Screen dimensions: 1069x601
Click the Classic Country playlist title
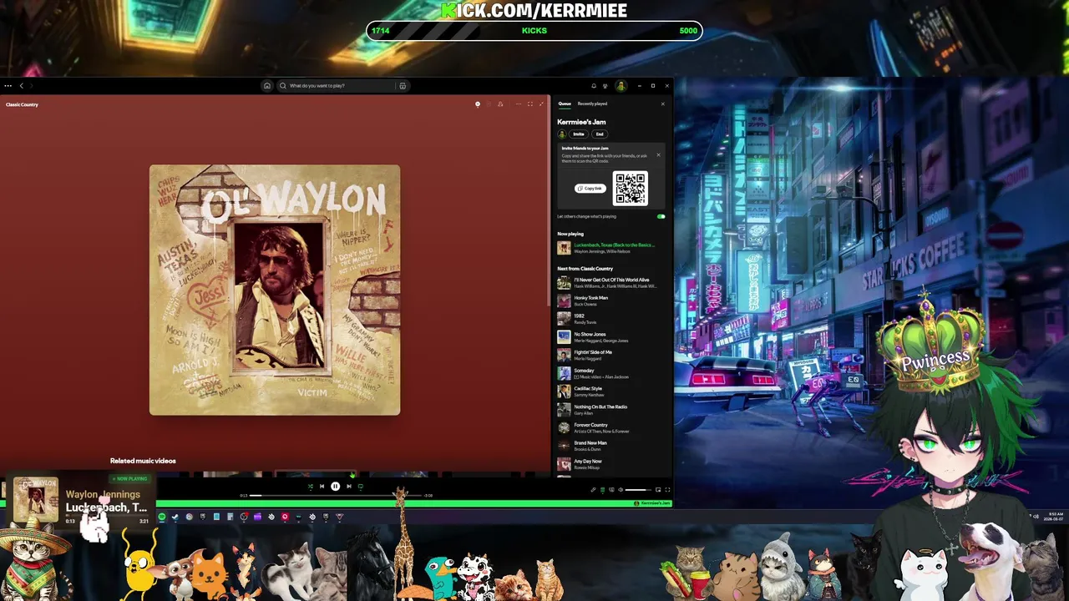click(x=22, y=104)
